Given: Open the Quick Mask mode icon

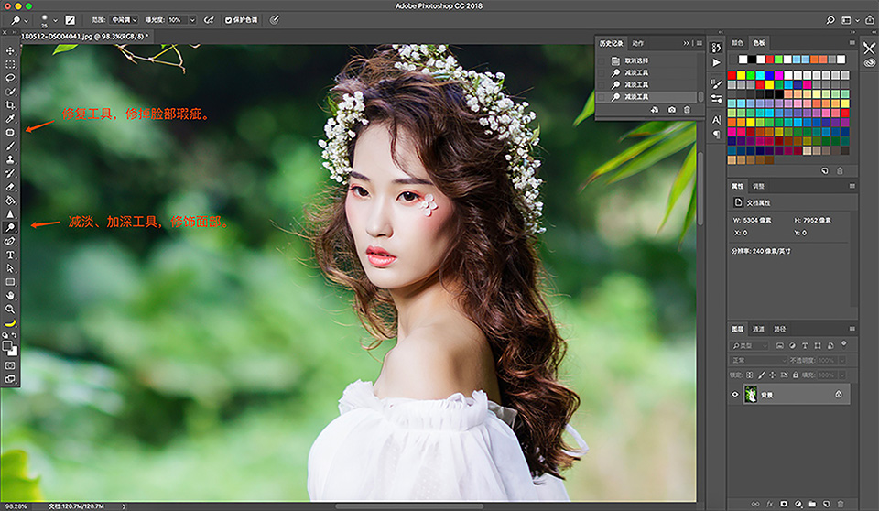Looking at the screenshot, I should [10, 365].
